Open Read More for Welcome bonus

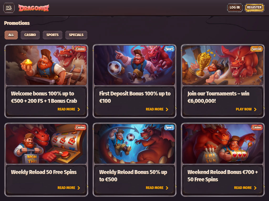(x=69, y=109)
